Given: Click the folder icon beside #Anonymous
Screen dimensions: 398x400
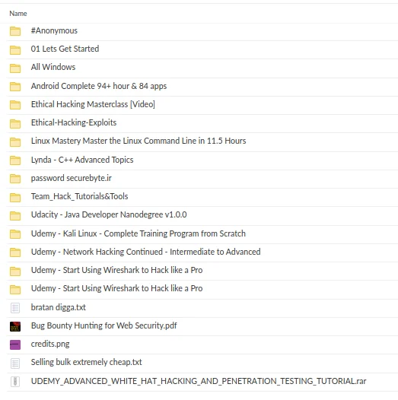Looking at the screenshot, I should click(x=15, y=31).
